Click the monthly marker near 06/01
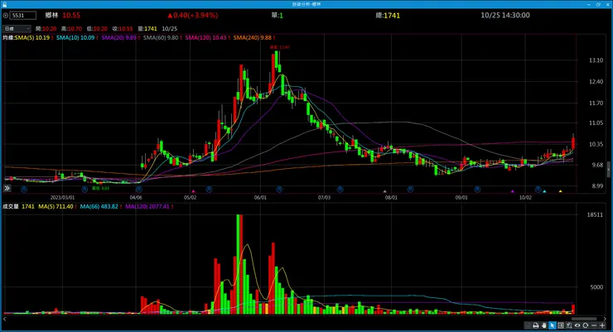This screenshot has height=332, width=613. tap(279, 189)
